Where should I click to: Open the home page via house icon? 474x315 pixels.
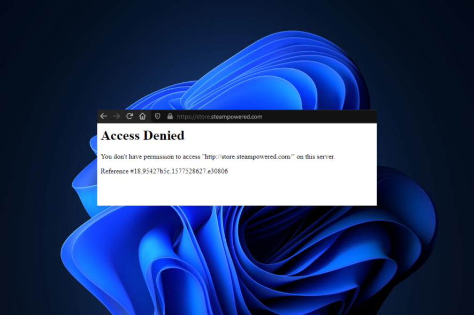coord(142,116)
